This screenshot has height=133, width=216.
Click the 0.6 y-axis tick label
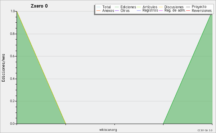pyautogui.click(x=13, y=56)
